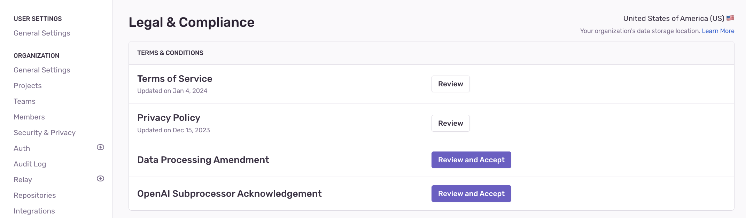This screenshot has height=218, width=746.
Task: Navigate to the Integrations page
Action: pos(34,211)
